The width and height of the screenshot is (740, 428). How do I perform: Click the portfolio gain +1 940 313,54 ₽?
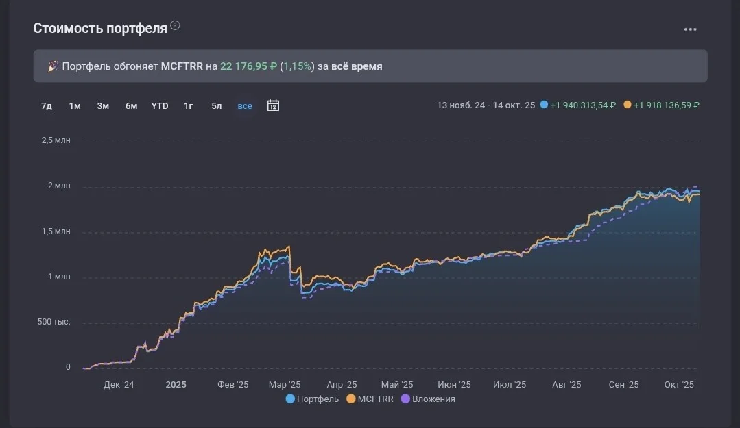(x=583, y=105)
